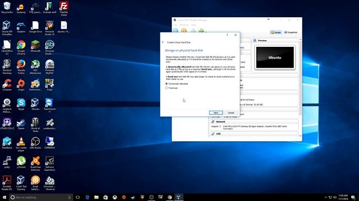359x201 pixels.
Task: Open the Help menu in VirtualBox Manager
Action: coord(194,25)
